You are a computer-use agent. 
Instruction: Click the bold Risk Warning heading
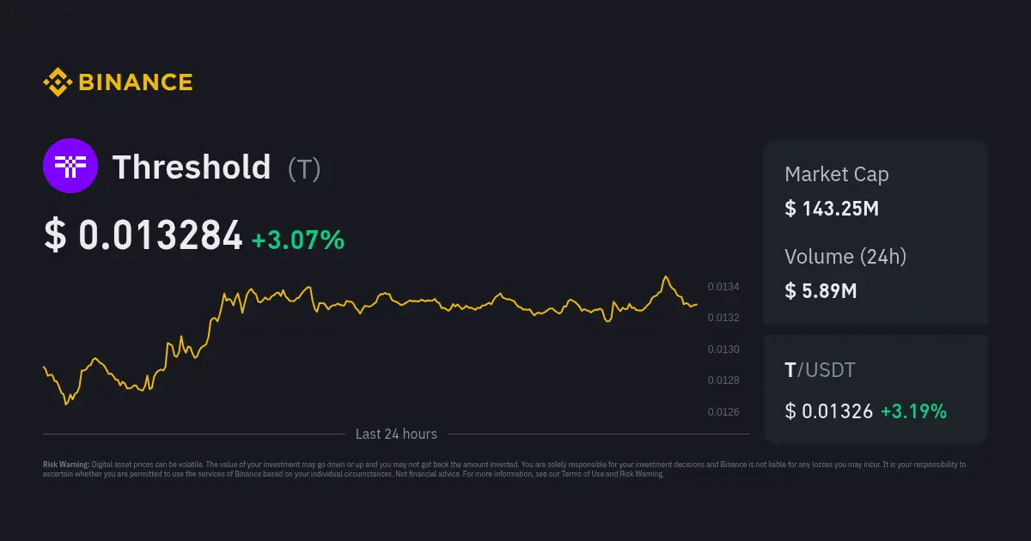[66, 465]
